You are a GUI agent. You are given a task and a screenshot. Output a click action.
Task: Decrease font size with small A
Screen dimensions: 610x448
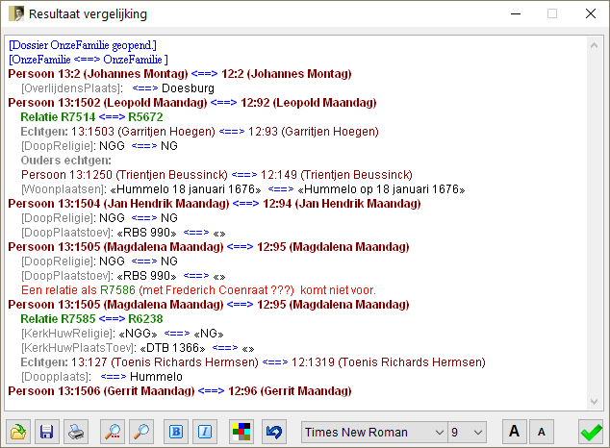[x=542, y=432]
